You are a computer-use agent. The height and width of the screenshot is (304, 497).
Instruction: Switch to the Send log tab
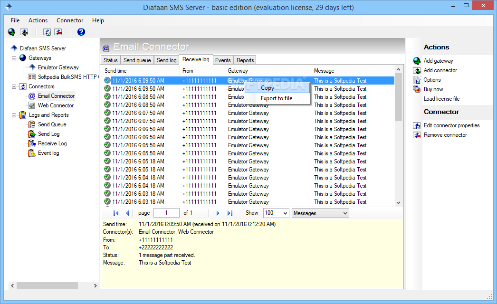pyautogui.click(x=166, y=60)
